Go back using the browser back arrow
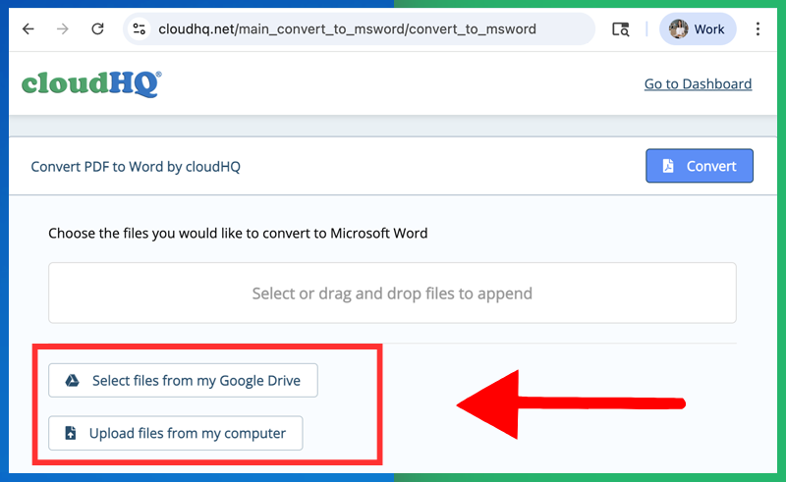The height and width of the screenshot is (482, 786). [28, 29]
